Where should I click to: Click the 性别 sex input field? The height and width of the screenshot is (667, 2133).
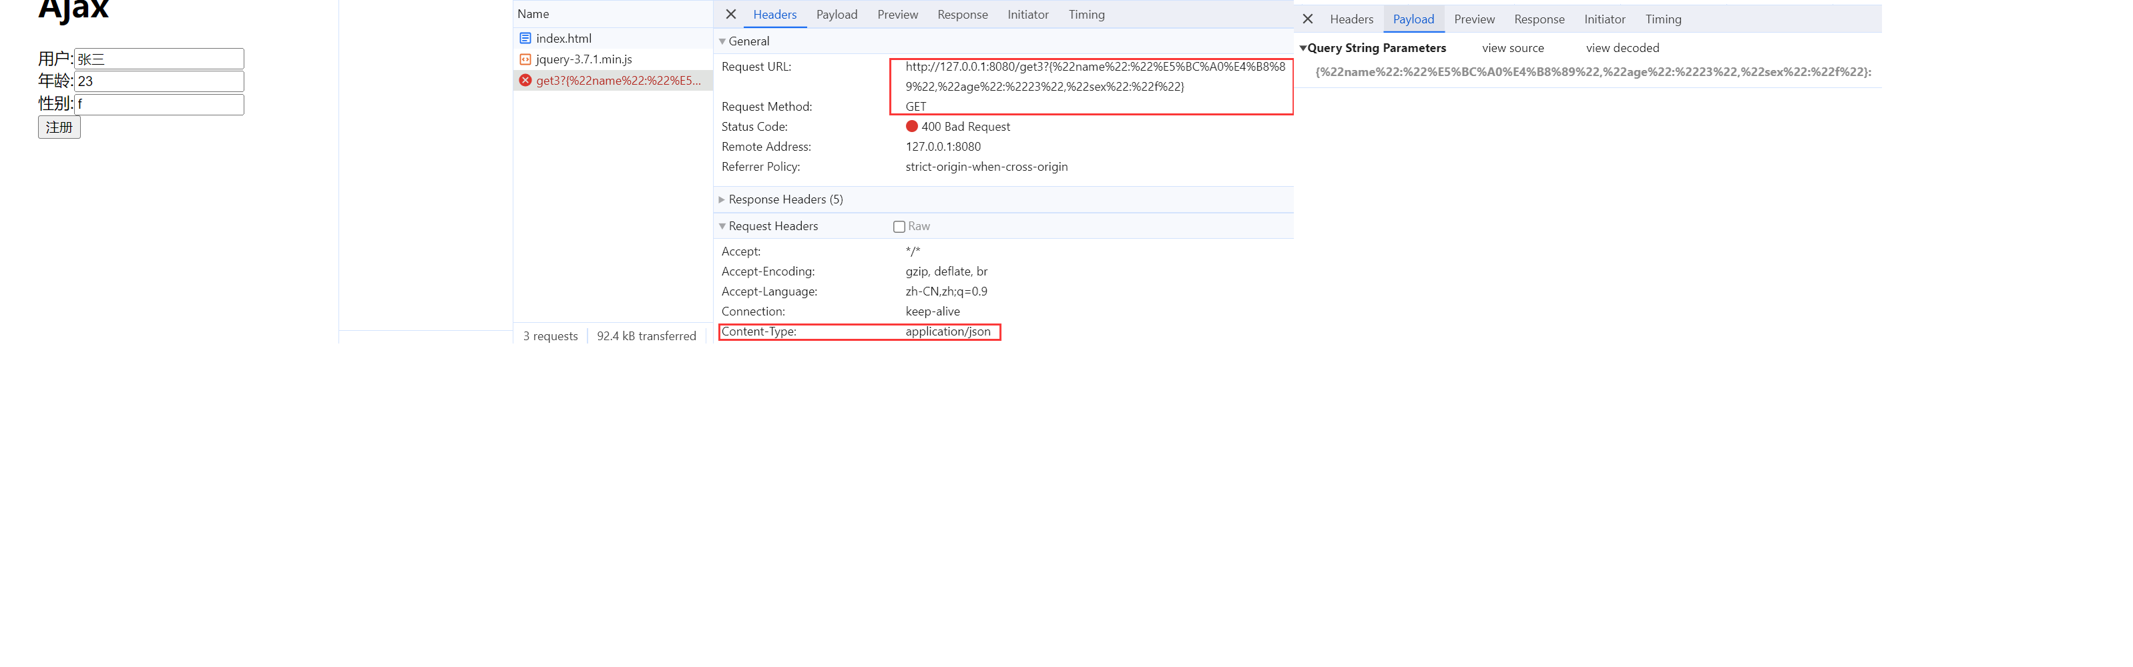pos(159,104)
